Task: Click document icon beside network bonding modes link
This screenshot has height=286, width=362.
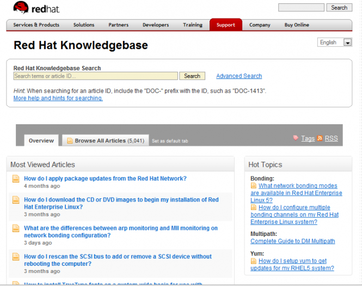Action: (254, 186)
